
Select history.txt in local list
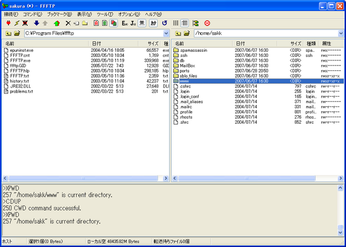click(x=20, y=81)
